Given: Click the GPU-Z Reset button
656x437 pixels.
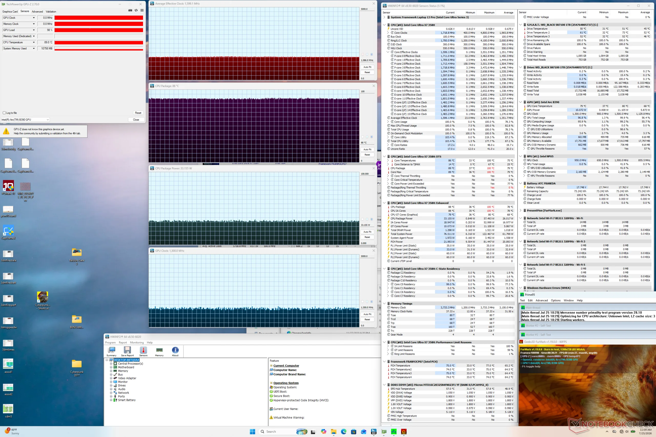Looking at the screenshot, I should pos(138,113).
